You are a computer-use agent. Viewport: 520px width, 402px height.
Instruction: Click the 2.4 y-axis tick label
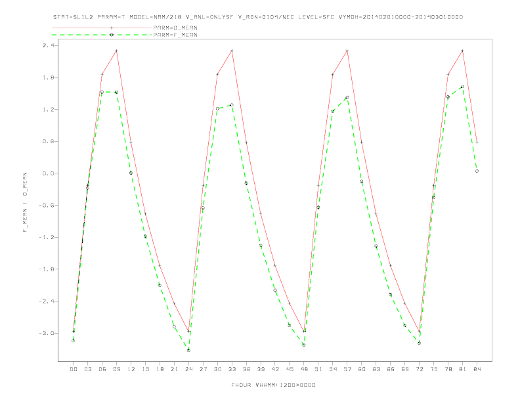(48, 45)
